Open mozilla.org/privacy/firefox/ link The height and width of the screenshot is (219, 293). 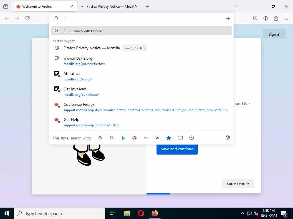point(84,64)
